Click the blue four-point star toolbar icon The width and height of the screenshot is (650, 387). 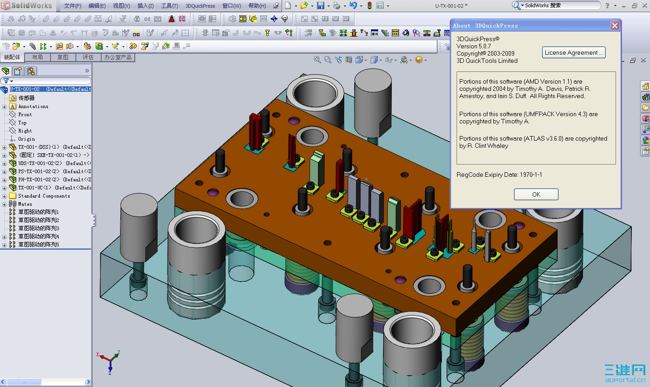click(x=274, y=19)
